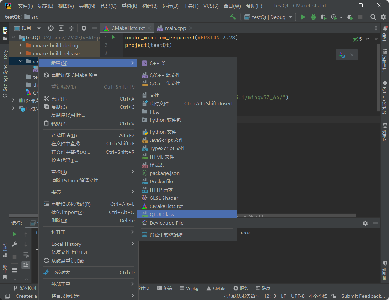389x300 pixels.
Task: Choose GLSL Shader file type
Action: pos(187,198)
